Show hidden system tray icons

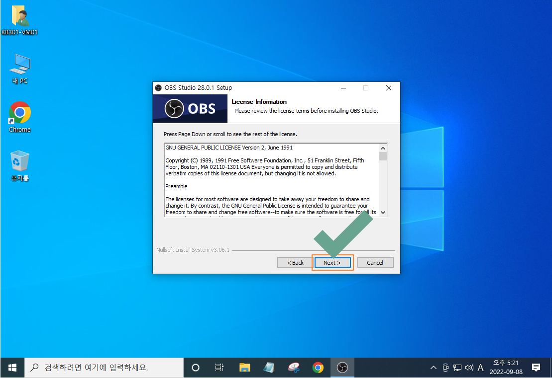(434, 368)
